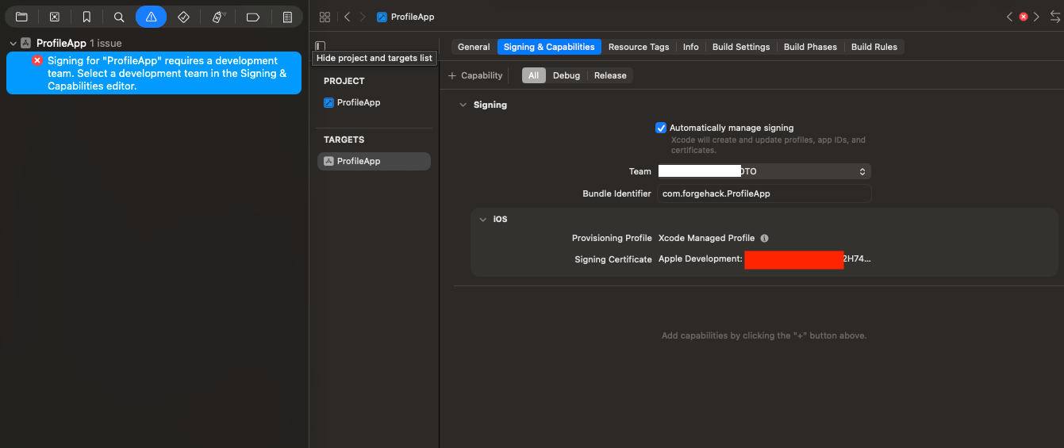Select the signing error message row
1064x448 pixels.
(x=154, y=73)
